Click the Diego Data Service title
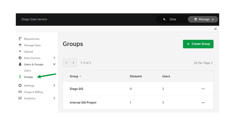Image resolution: width=236 pixels, height=124 pixels. (34, 19)
